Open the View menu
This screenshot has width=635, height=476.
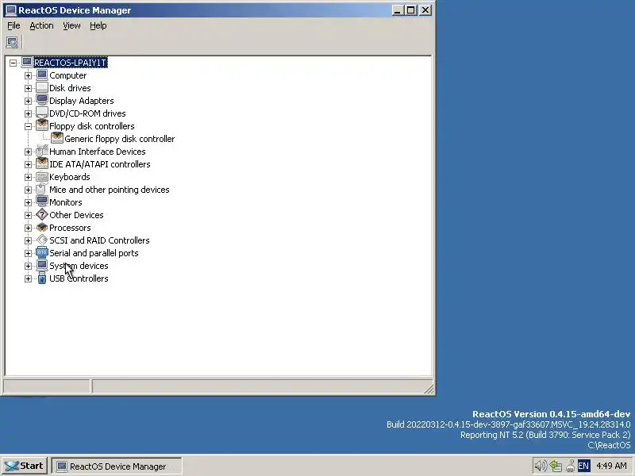coord(71,25)
